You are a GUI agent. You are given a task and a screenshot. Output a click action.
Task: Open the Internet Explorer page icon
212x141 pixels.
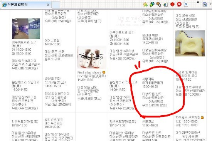165,5
